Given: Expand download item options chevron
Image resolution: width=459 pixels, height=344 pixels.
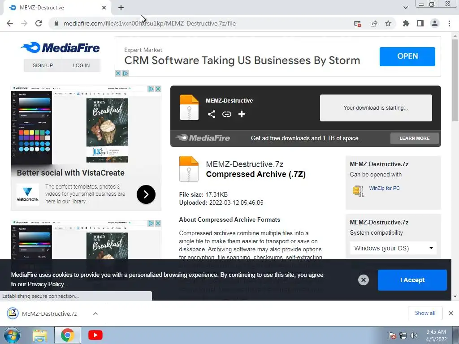Looking at the screenshot, I should click(x=95, y=314).
